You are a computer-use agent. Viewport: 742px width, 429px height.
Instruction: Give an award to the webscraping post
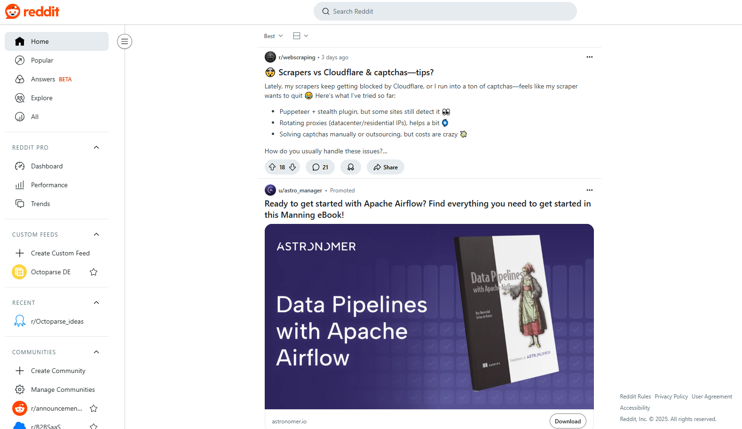tap(351, 167)
